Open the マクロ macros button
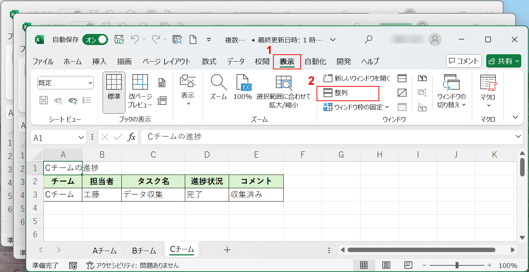The image size is (529, 272). click(488, 92)
